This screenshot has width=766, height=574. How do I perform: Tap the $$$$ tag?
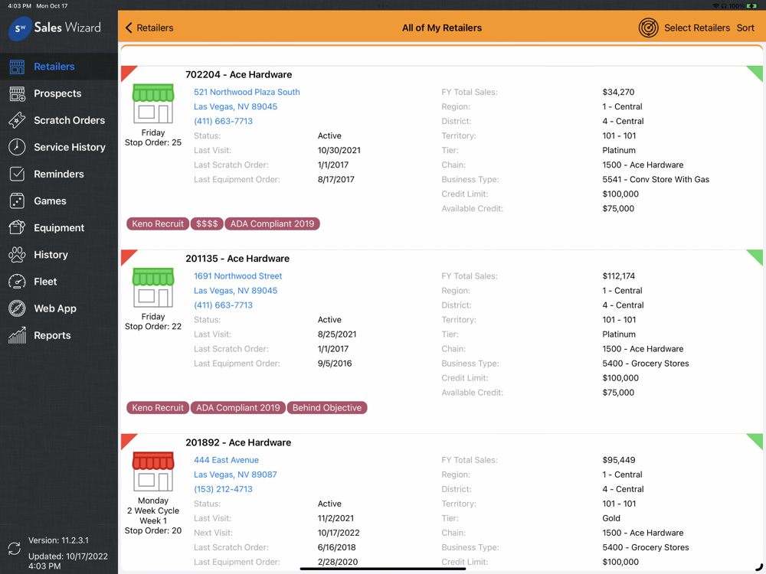[207, 223]
